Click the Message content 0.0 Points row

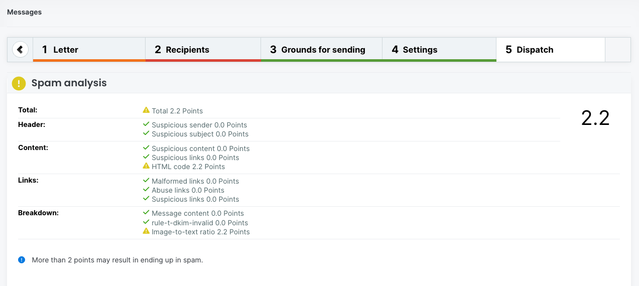[197, 213]
